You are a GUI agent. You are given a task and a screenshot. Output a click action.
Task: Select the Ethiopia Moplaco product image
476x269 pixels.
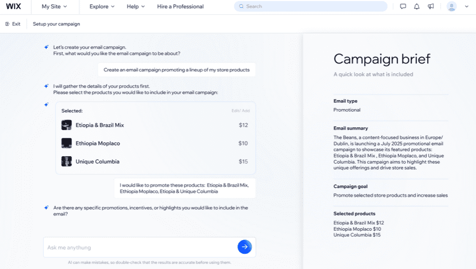pyautogui.click(x=67, y=143)
